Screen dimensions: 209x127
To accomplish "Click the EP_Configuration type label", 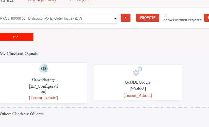I will pyautogui.click(x=44, y=89).
